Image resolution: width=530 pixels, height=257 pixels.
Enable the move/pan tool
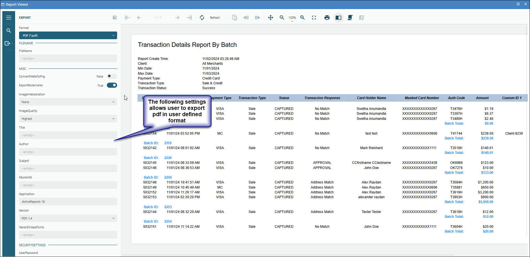(270, 18)
